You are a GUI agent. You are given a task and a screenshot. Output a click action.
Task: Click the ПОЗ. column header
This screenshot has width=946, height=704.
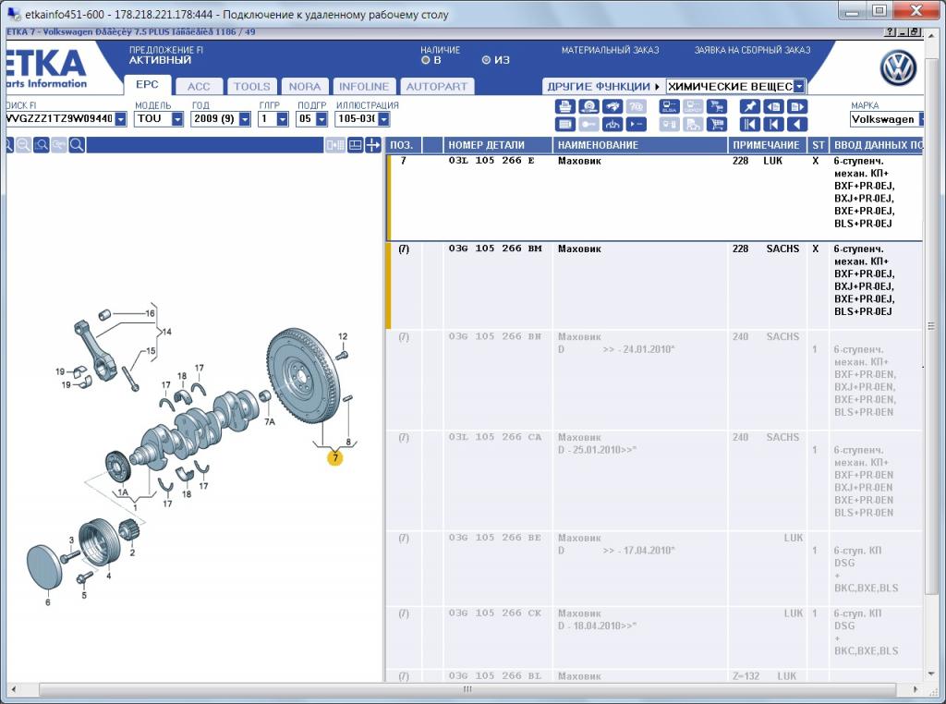(404, 145)
